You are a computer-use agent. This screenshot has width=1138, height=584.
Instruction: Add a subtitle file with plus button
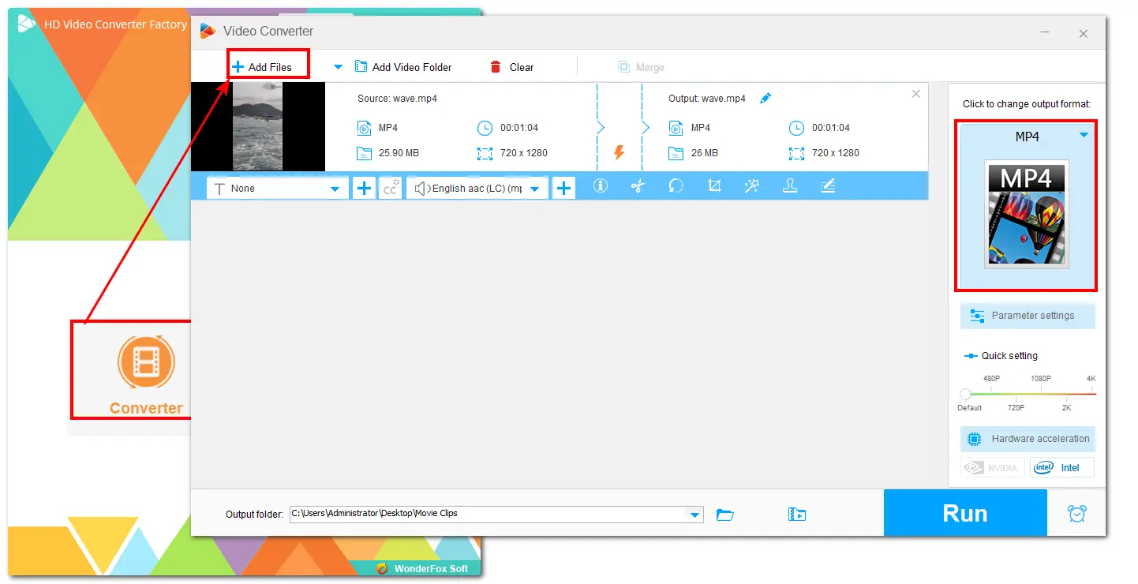click(x=364, y=189)
